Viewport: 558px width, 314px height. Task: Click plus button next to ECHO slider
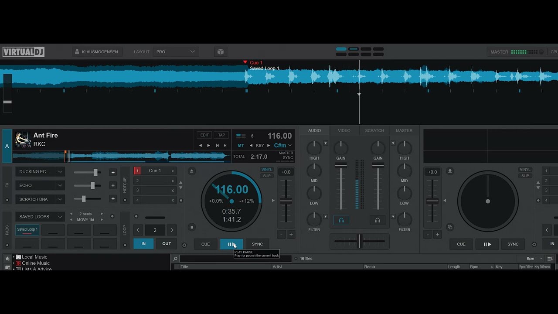113,185
